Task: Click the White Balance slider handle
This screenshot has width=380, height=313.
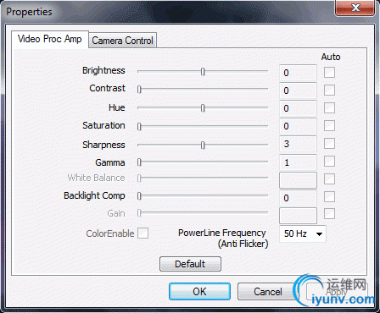Action: click(139, 178)
